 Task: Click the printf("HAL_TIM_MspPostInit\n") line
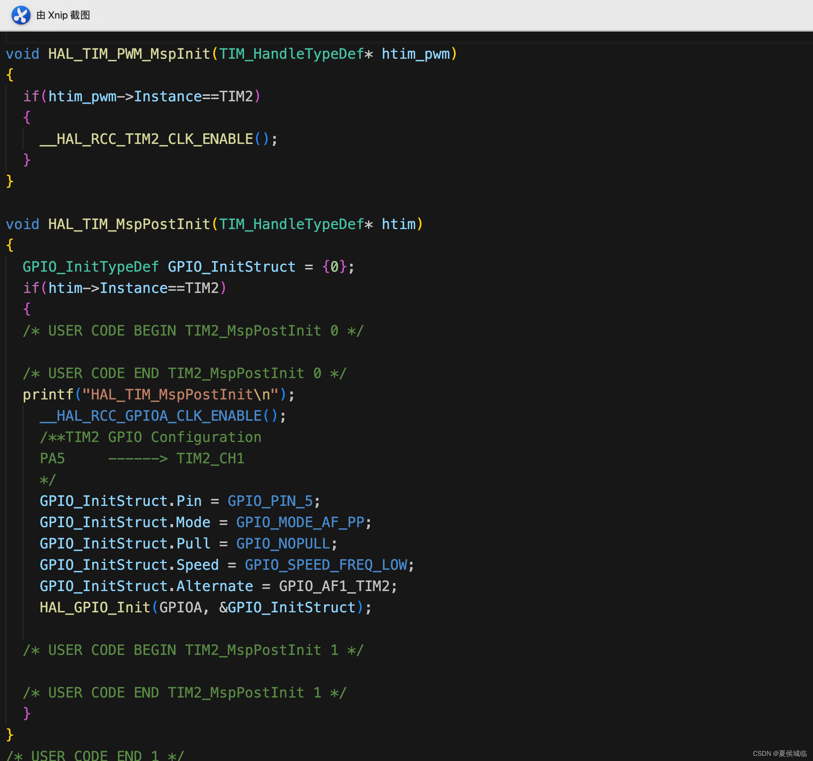[158, 394]
